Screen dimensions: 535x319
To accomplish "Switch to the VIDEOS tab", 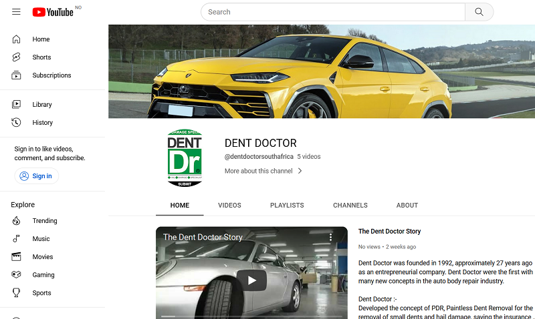I will click(x=229, y=206).
